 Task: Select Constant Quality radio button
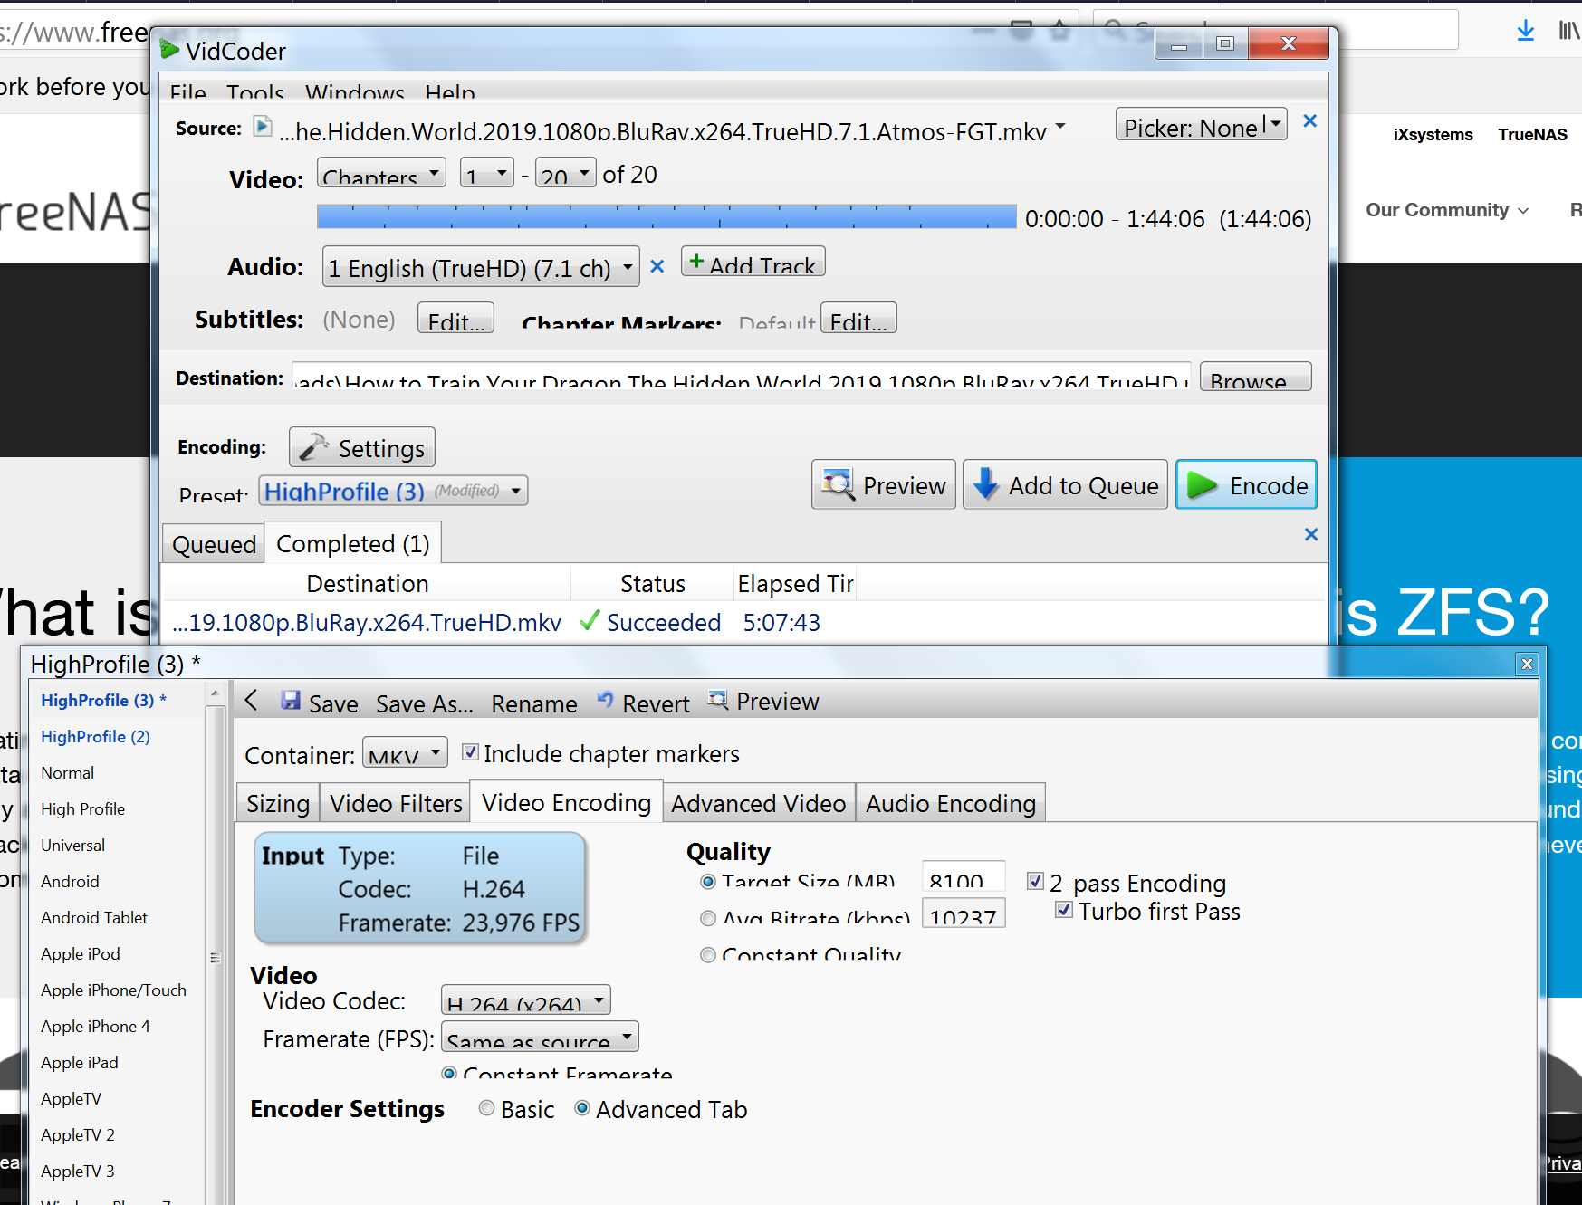click(708, 954)
